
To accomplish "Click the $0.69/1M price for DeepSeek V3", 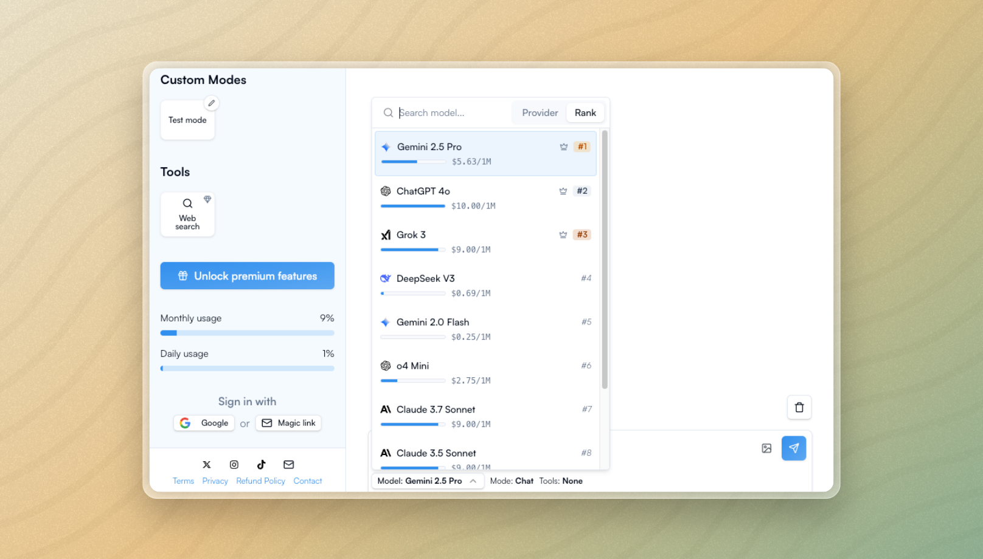I will [x=471, y=293].
